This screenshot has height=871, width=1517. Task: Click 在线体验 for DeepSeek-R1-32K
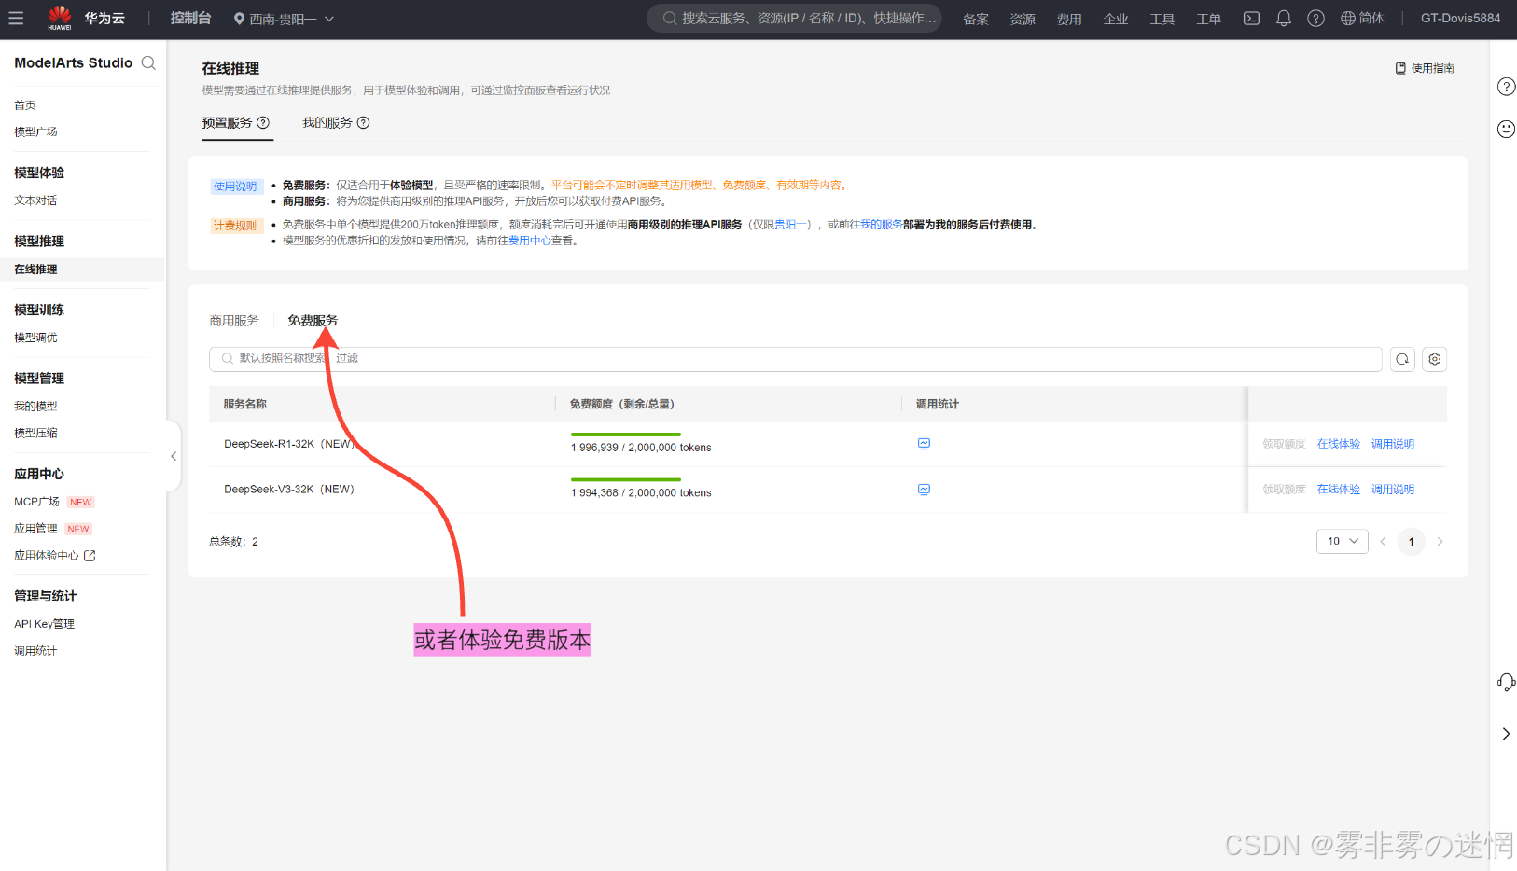(x=1339, y=444)
